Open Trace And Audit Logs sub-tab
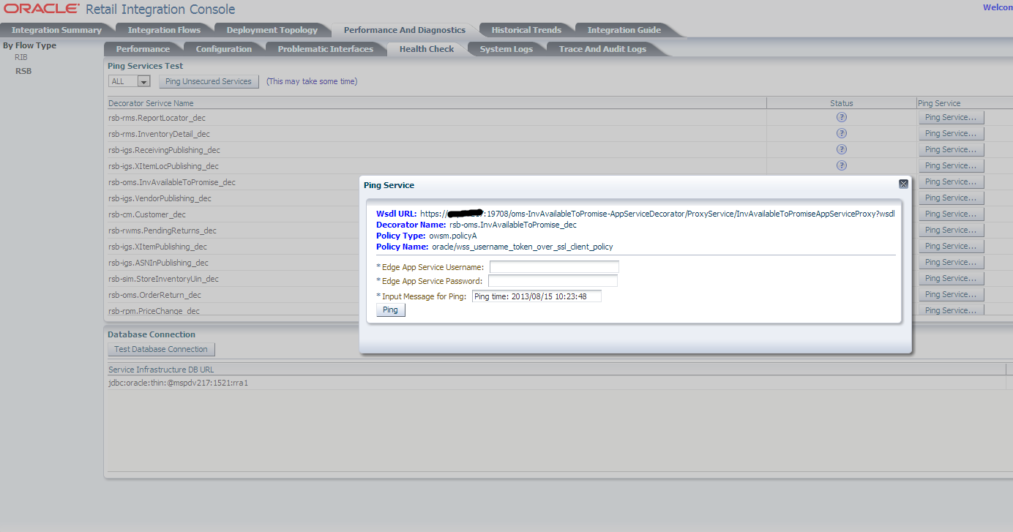 pyautogui.click(x=602, y=49)
